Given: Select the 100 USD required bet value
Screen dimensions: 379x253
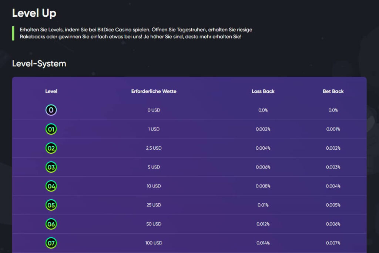Looking at the screenshot, I should (154, 243).
